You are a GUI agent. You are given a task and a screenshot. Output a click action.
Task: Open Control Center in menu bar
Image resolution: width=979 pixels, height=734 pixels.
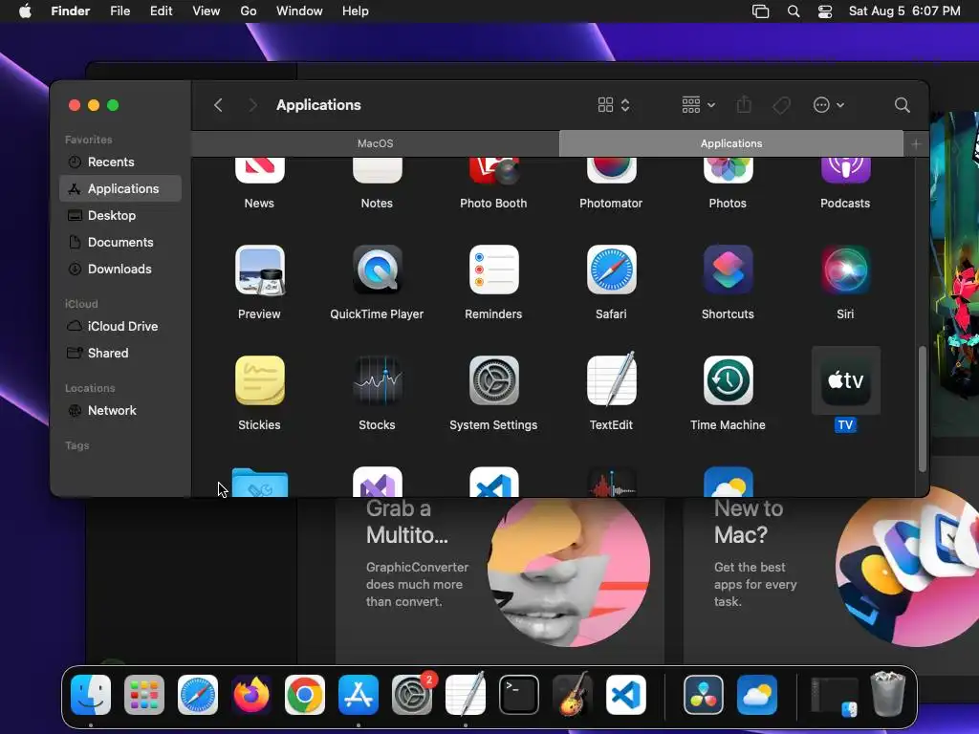pos(825,11)
